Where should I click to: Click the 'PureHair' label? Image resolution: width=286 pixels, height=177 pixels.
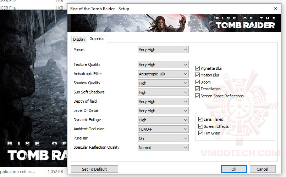pos(81,138)
